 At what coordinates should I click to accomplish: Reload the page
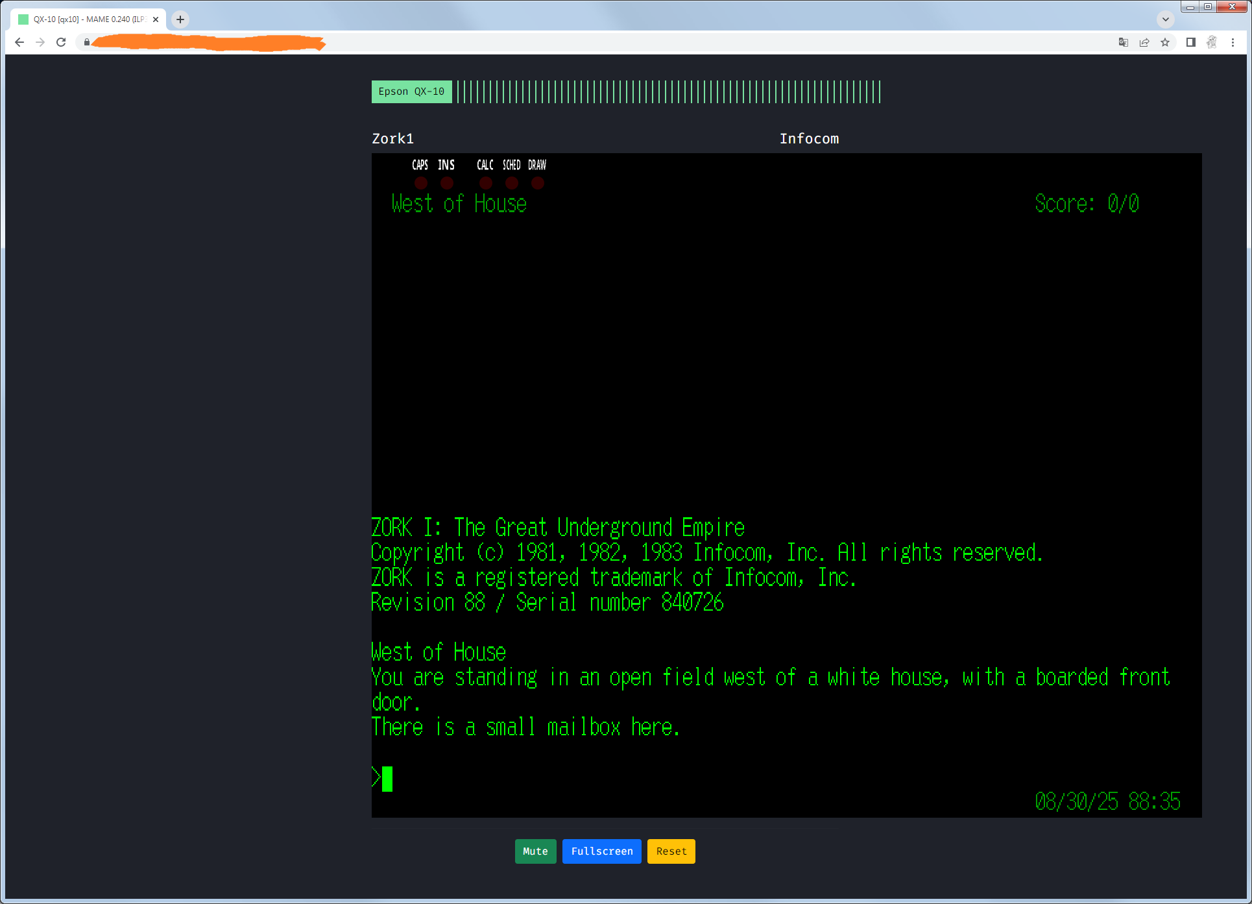click(61, 42)
